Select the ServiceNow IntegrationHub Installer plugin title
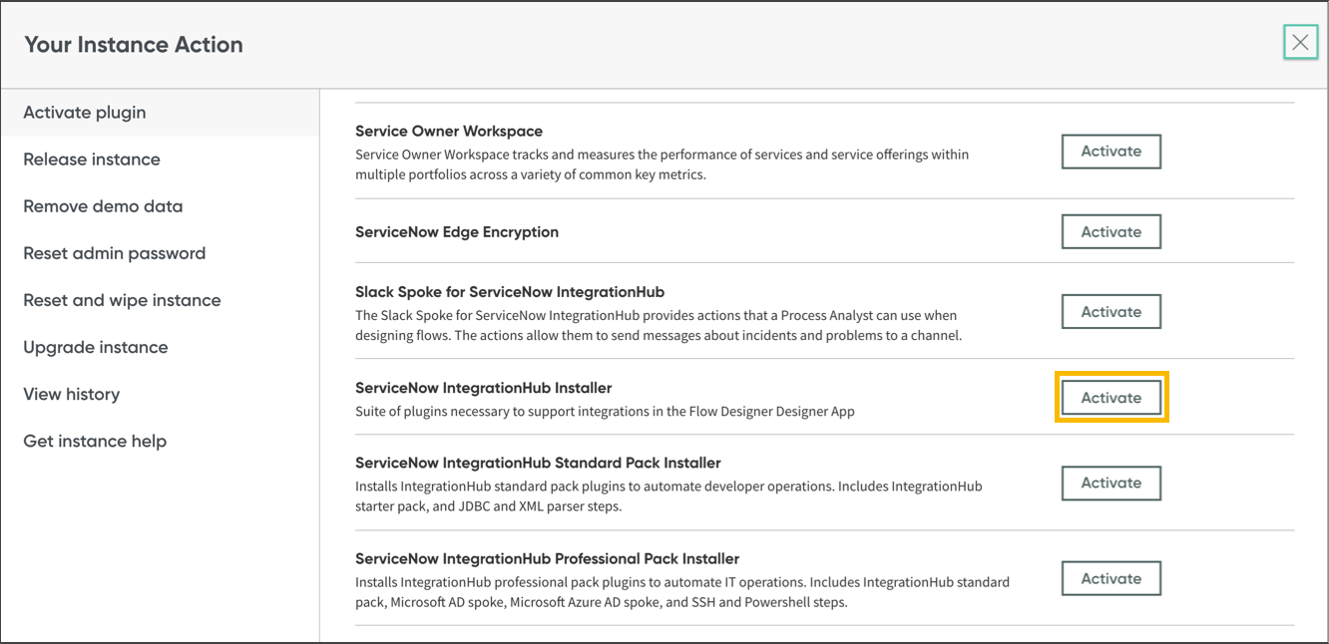 pos(484,388)
